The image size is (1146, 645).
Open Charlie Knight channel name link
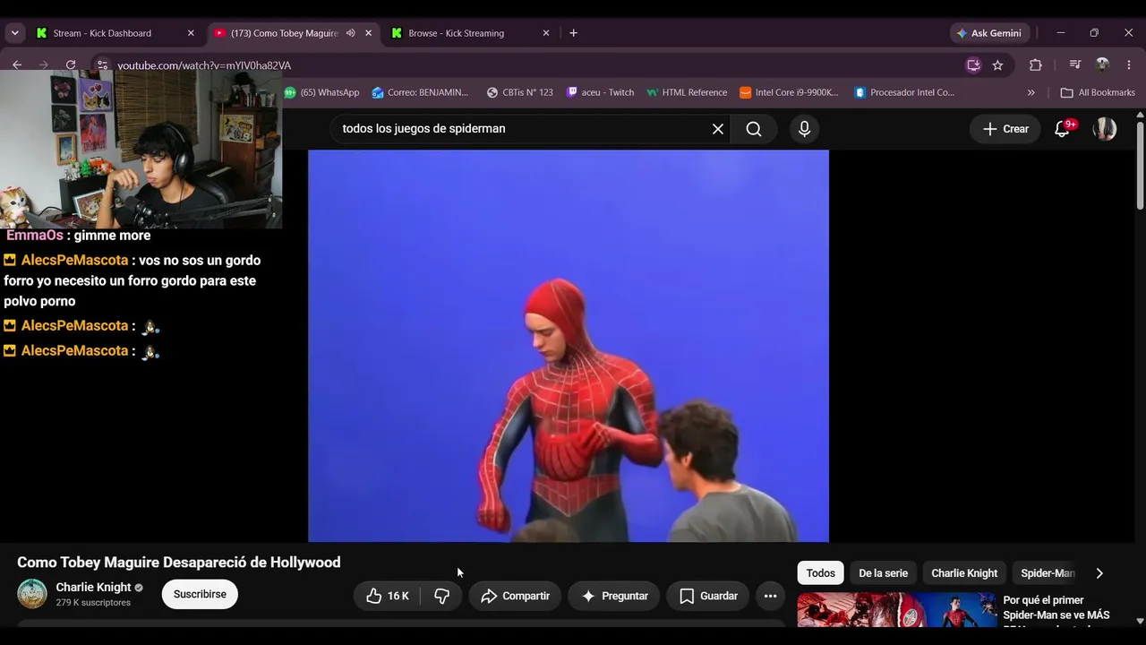click(93, 587)
